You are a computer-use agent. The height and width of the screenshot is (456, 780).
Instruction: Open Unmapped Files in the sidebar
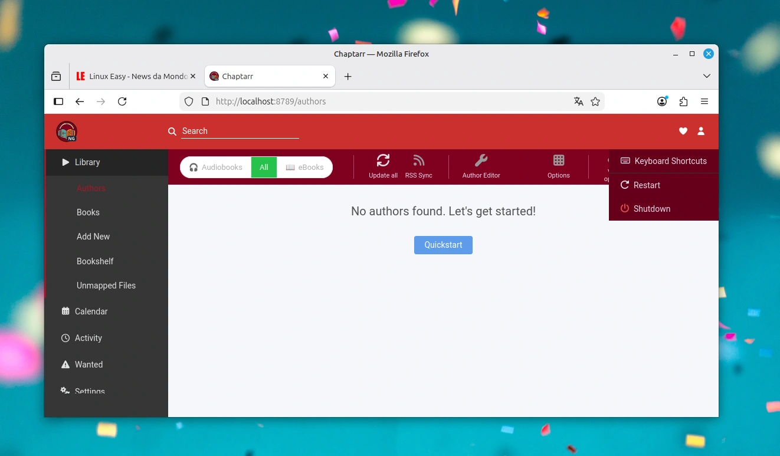point(107,286)
